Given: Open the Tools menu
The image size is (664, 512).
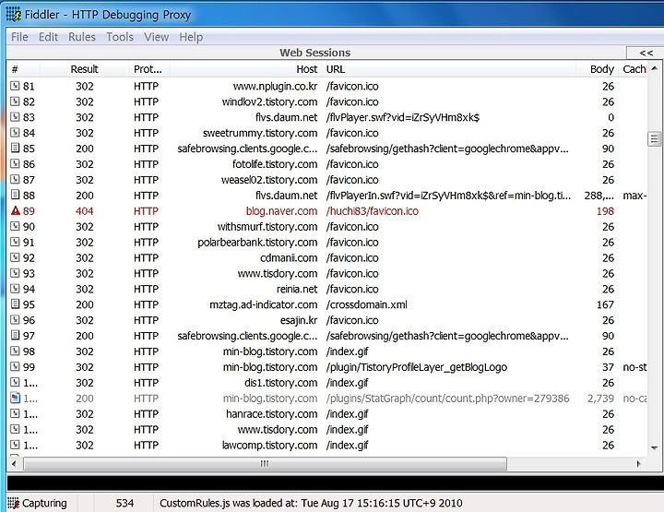Looking at the screenshot, I should tap(120, 37).
